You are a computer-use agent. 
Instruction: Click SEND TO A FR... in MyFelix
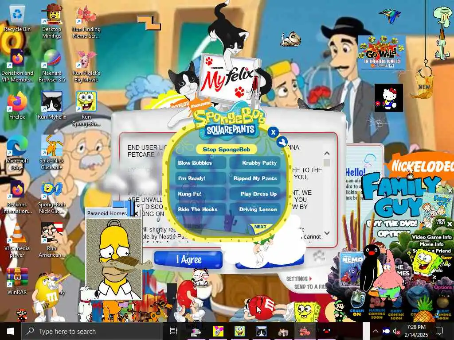tap(310, 287)
